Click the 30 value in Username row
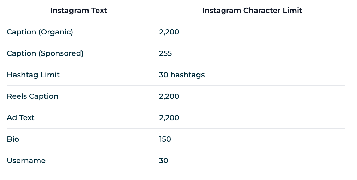Screen dimensions: 357x180 click(x=164, y=161)
